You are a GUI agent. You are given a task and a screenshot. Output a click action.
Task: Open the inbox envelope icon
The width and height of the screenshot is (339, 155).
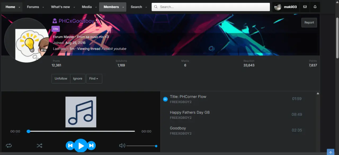tap(305, 7)
